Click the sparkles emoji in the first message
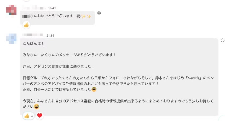 coord(86,16)
